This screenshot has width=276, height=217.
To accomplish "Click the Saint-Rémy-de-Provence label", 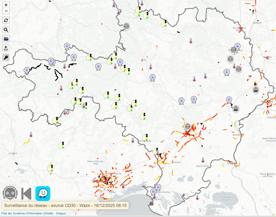I will click(x=269, y=139).
